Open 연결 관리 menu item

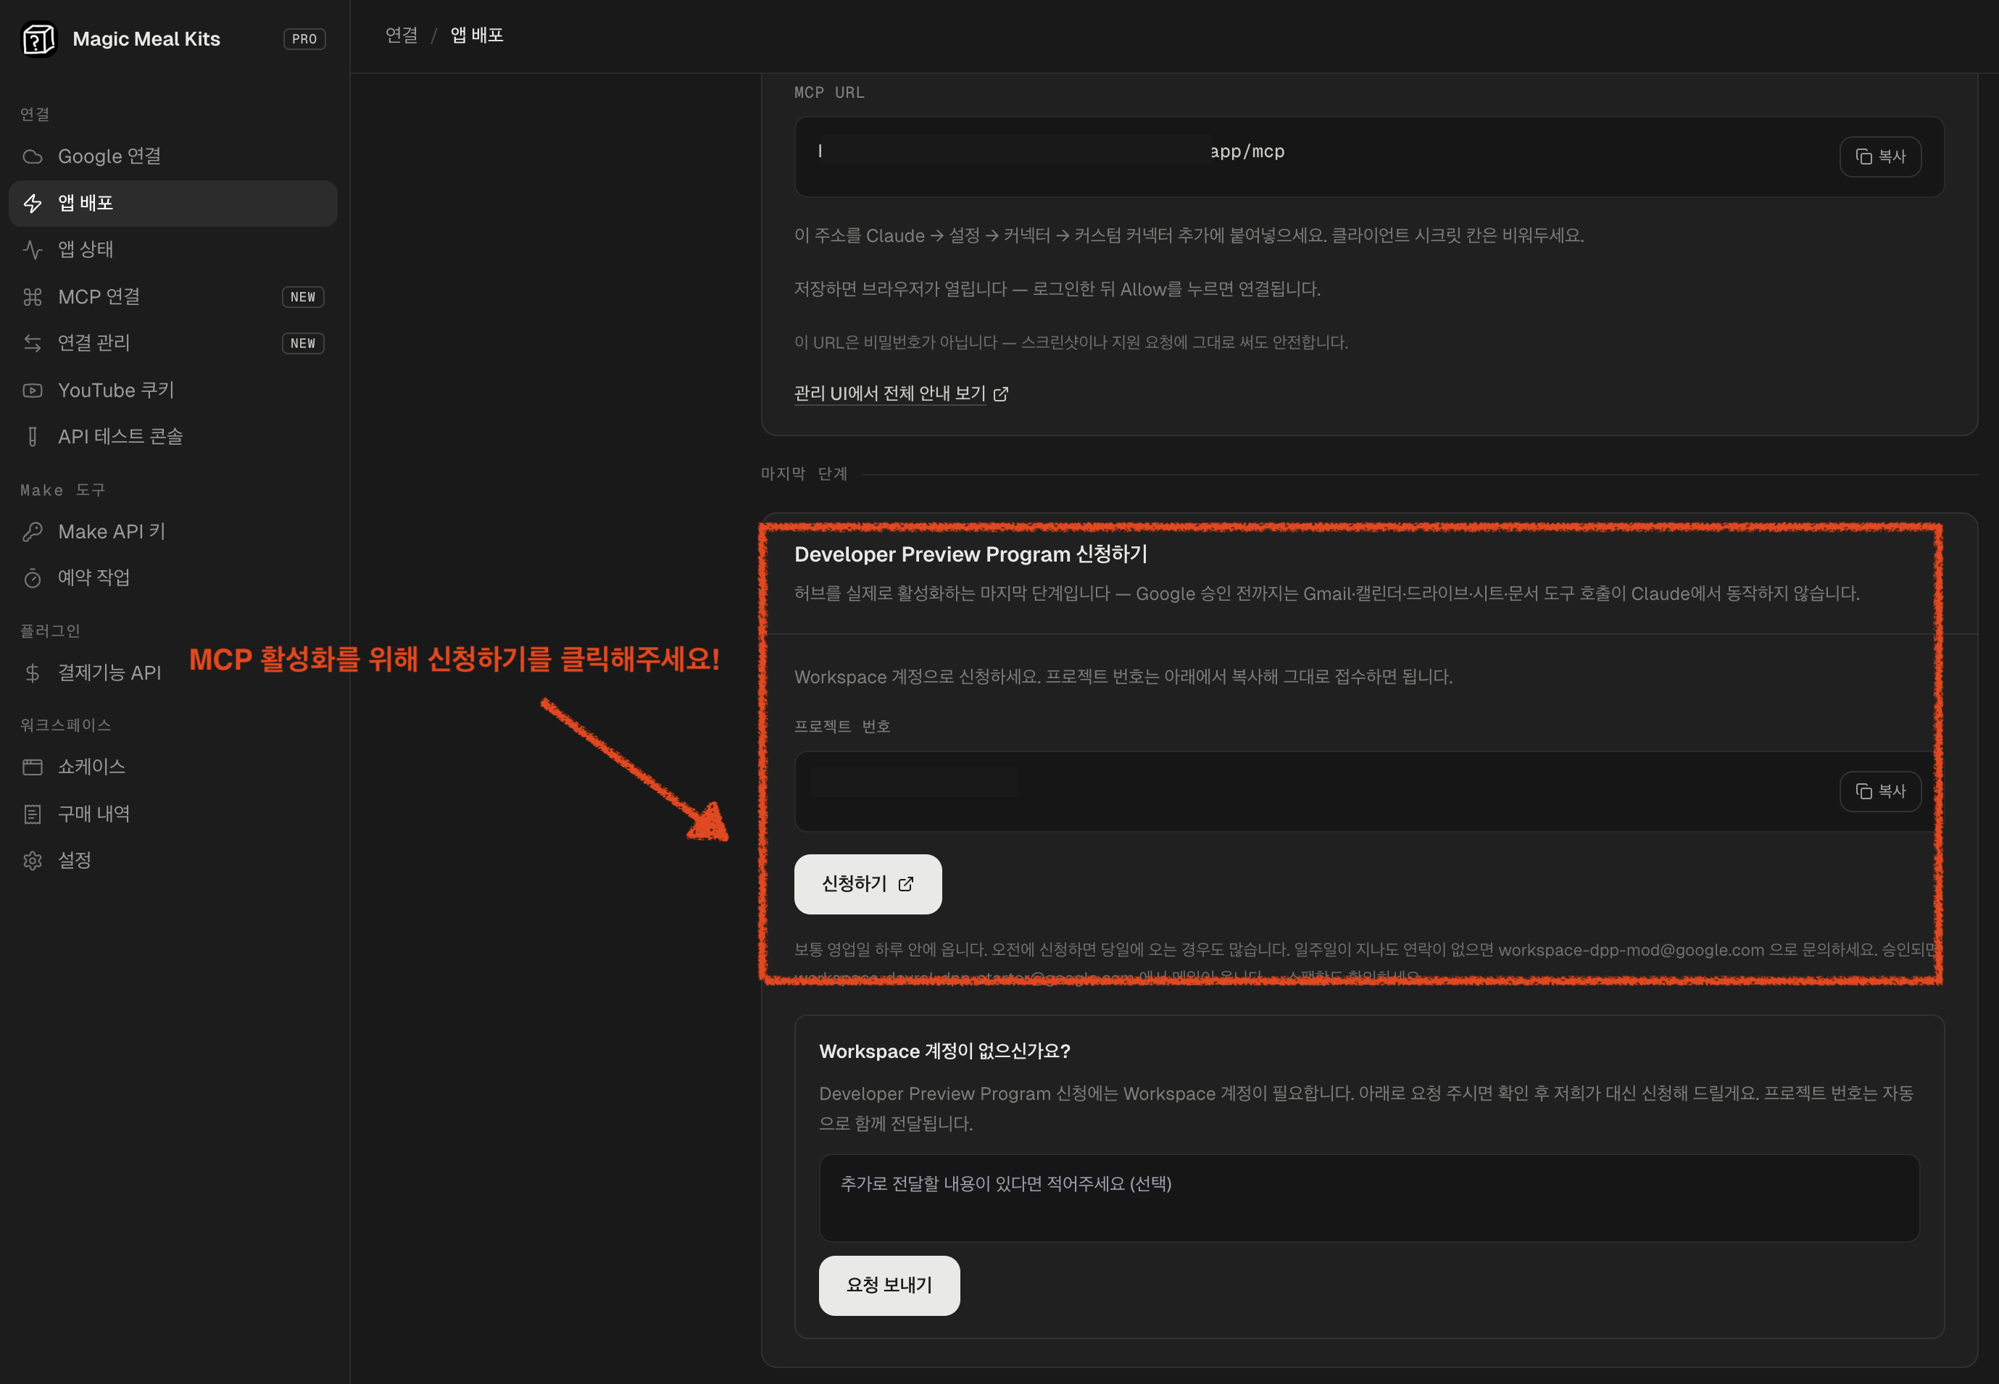[173, 343]
